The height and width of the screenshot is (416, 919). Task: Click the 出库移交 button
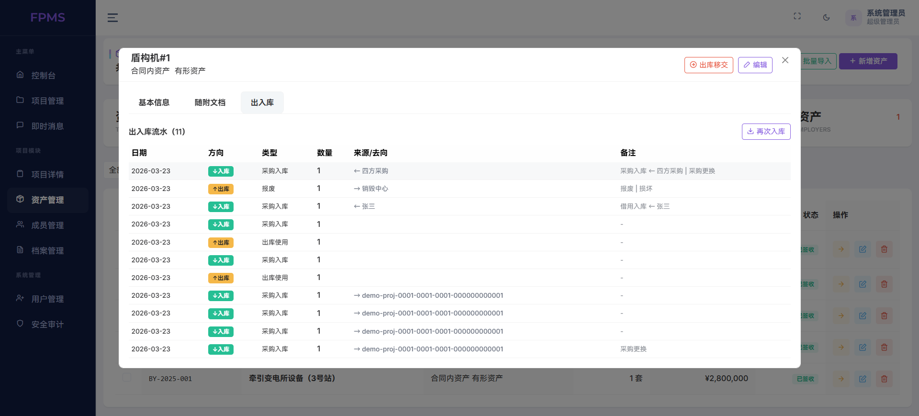coord(708,65)
